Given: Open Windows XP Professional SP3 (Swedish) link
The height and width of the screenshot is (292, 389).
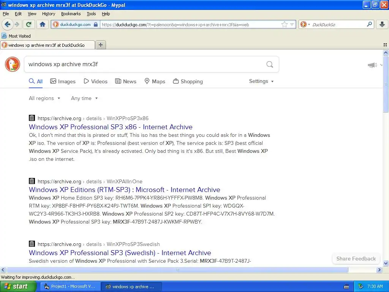Looking at the screenshot, I should click(120, 253).
